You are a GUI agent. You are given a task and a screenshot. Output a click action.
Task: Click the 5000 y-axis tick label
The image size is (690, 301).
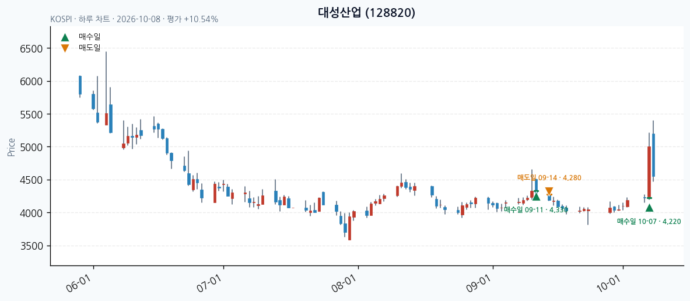coord(31,147)
